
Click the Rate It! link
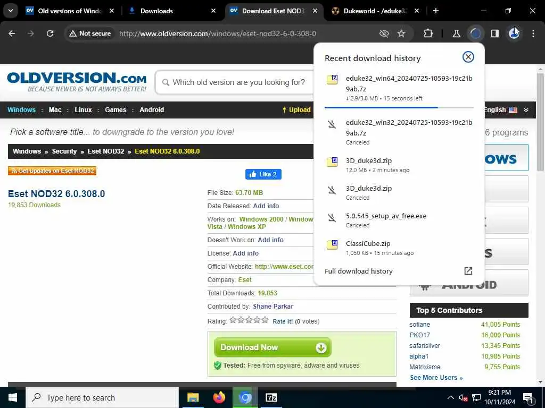(283, 321)
